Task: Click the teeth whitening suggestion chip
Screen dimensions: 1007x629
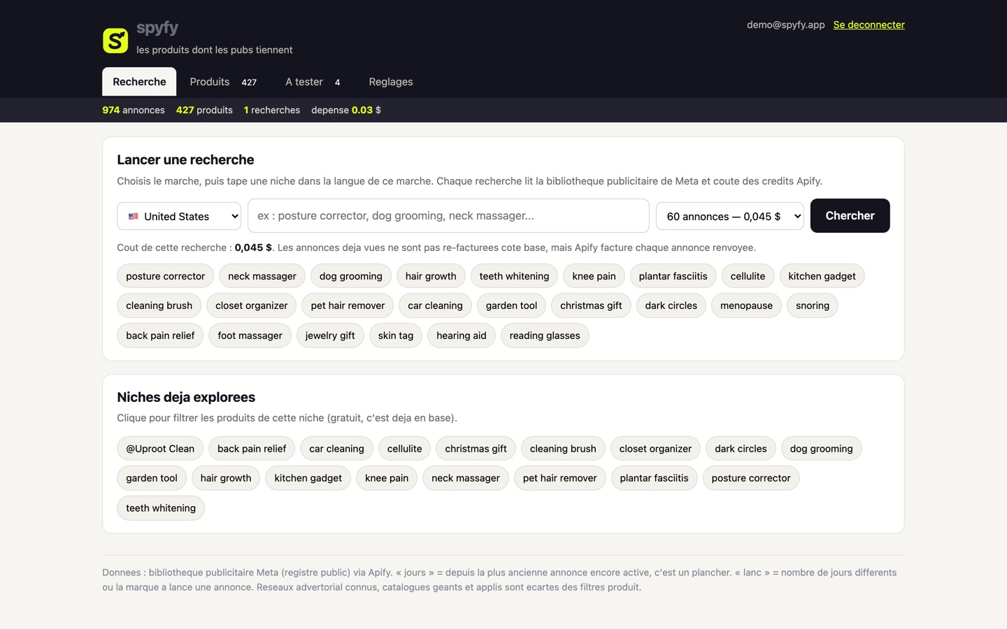Action: [514, 276]
